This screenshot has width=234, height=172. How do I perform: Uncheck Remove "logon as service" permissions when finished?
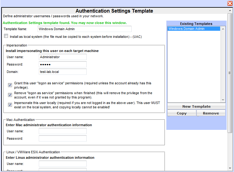tap(10, 95)
